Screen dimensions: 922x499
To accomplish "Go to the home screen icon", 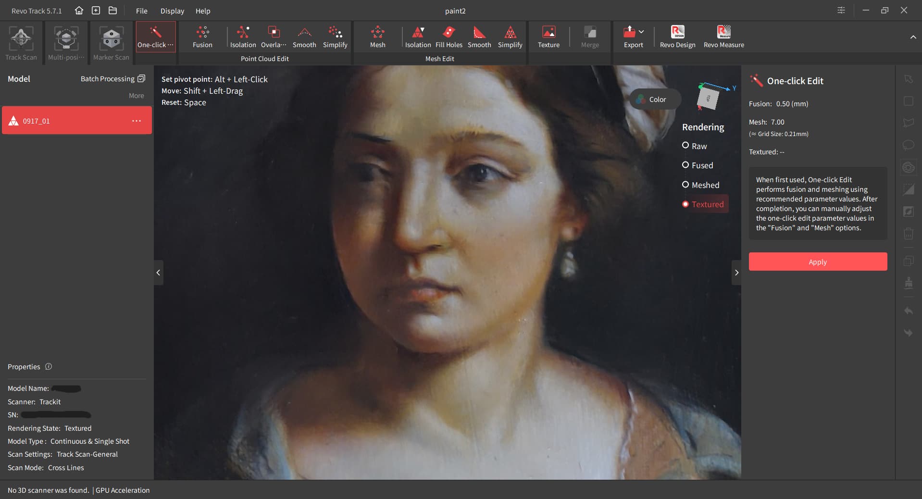I will tap(79, 11).
